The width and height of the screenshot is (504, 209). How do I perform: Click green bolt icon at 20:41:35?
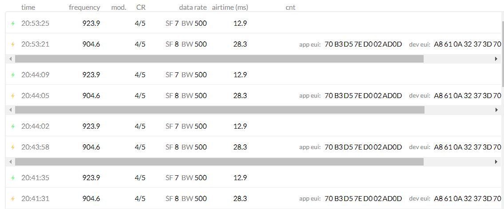click(13, 177)
